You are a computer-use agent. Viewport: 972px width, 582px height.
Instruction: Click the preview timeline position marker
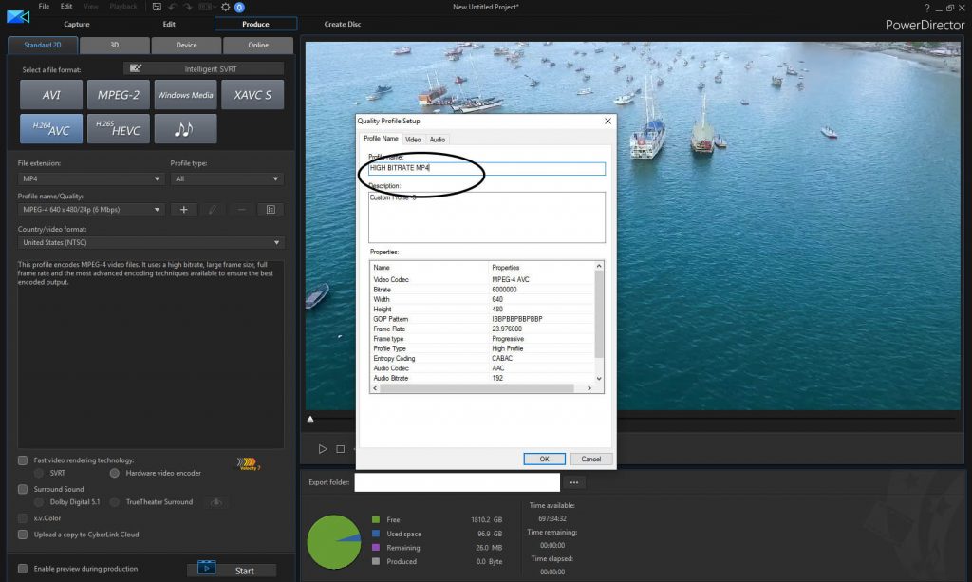(310, 420)
